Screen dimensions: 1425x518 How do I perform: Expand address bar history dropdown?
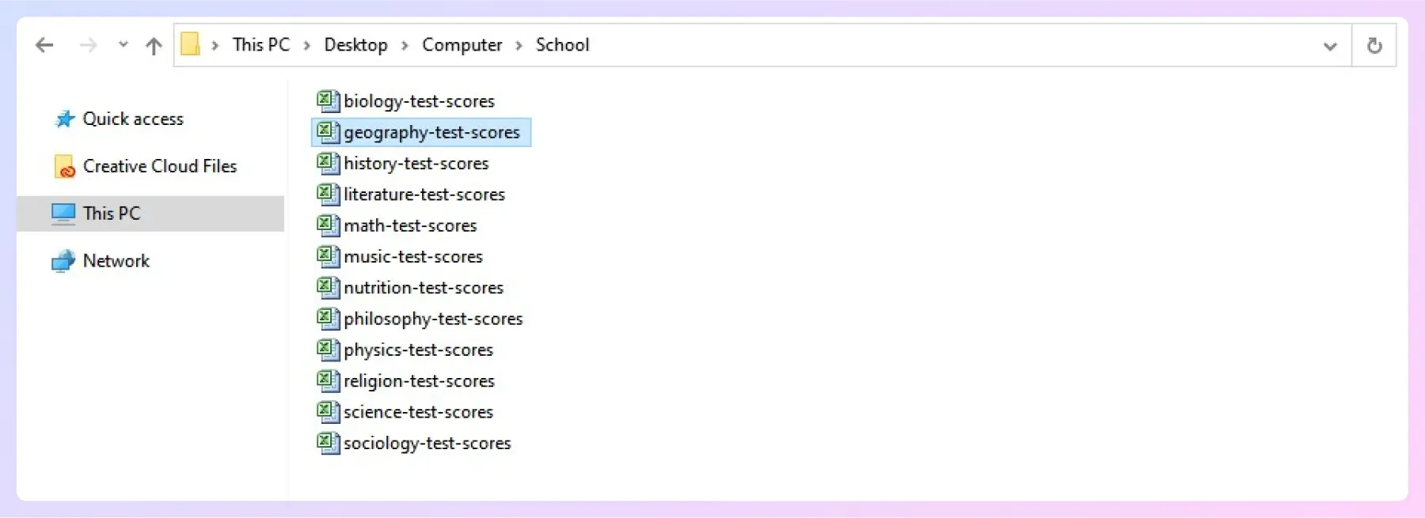point(1330,46)
